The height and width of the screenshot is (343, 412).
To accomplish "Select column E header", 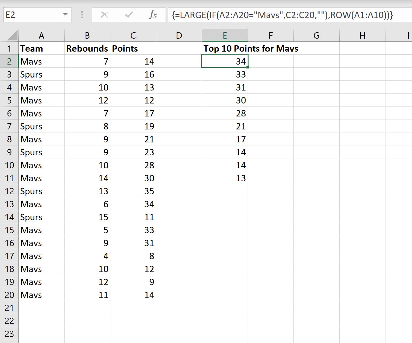I will click(x=225, y=35).
